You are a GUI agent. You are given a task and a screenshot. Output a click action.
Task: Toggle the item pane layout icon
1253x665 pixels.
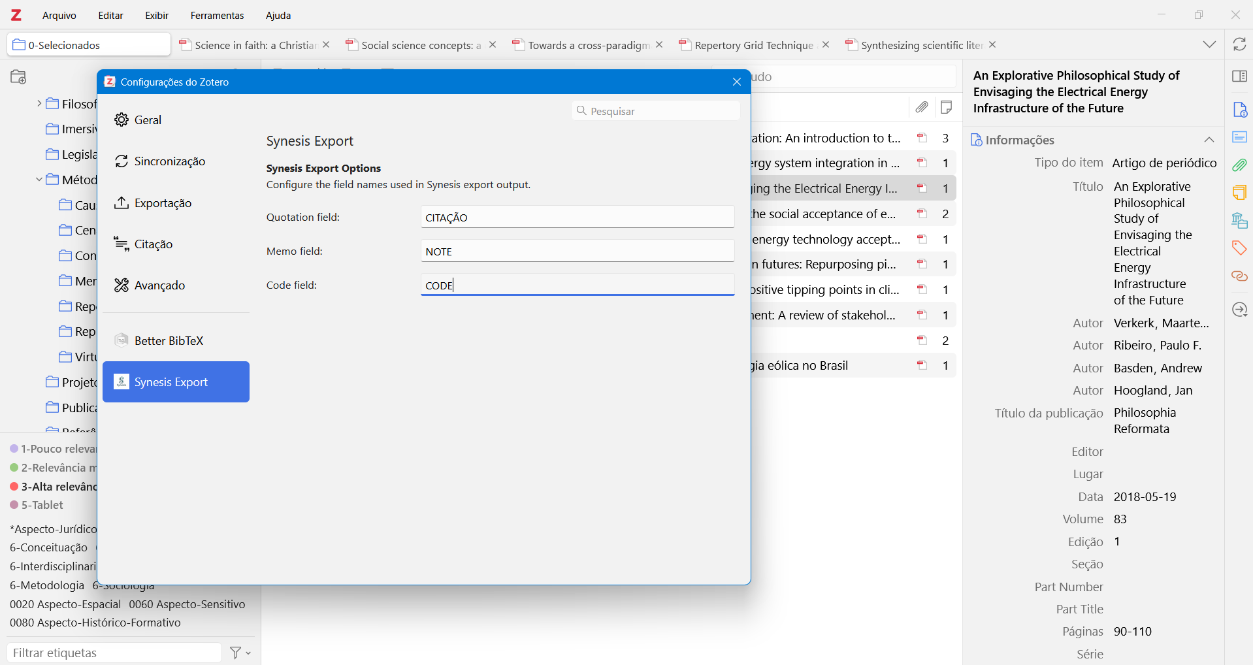(x=1239, y=76)
